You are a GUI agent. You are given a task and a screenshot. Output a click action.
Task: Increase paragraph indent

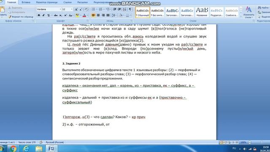coord(119,9)
